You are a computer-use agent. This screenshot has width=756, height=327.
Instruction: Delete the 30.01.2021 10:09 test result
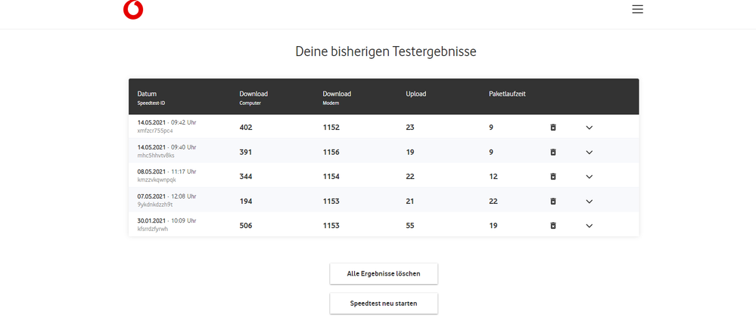(553, 225)
